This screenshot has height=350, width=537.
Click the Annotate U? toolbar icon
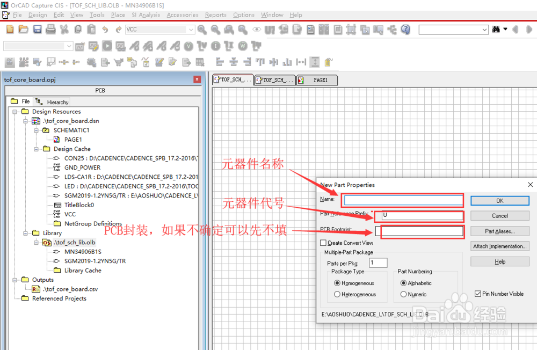270,30
